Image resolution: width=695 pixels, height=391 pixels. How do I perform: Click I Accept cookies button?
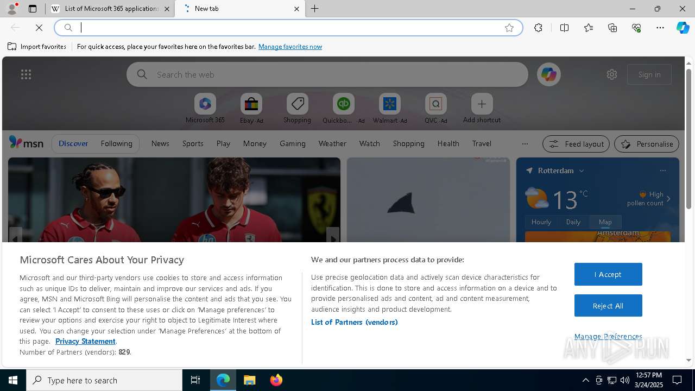click(x=608, y=274)
